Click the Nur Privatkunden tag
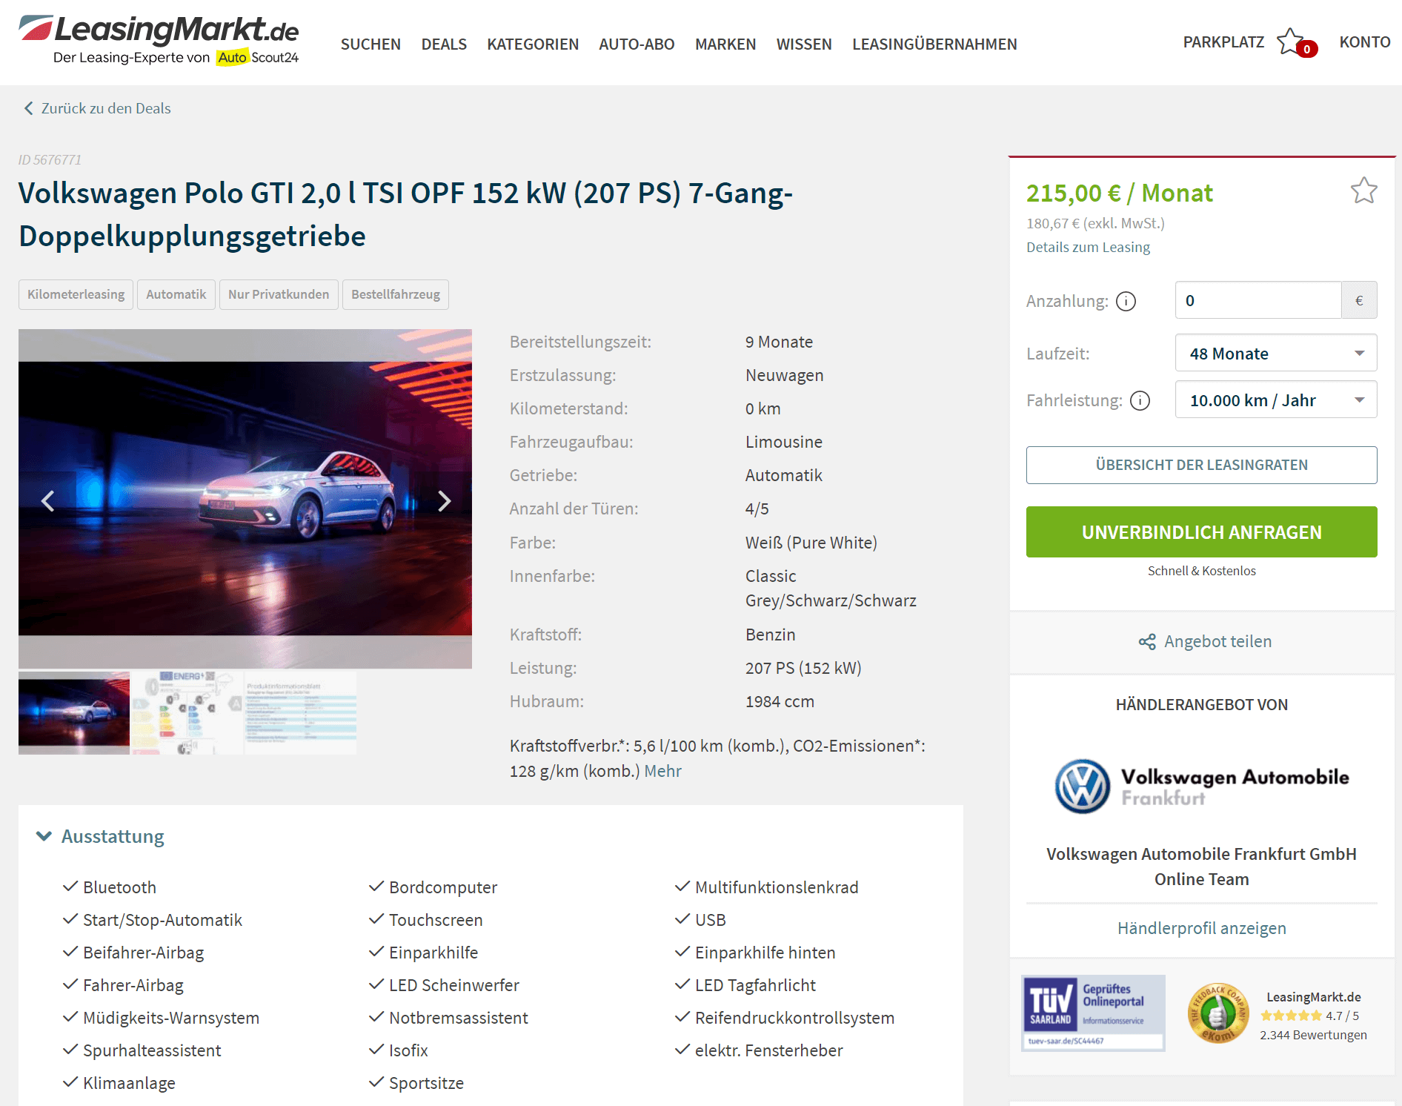The image size is (1402, 1106). click(279, 294)
